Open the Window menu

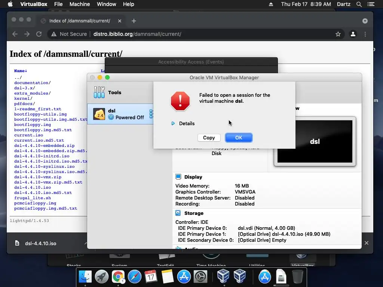107,4
